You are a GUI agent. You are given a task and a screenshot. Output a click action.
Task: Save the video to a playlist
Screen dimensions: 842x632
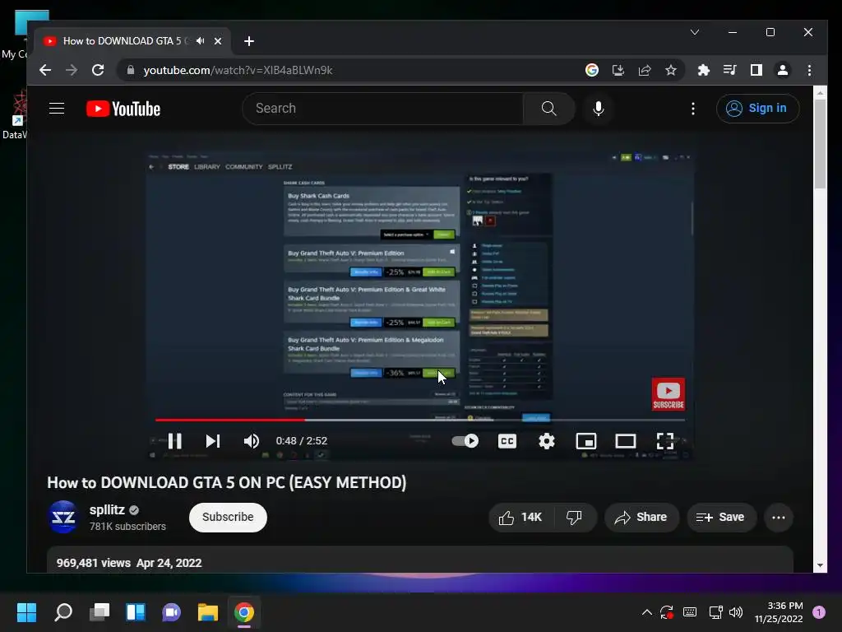pos(720,517)
